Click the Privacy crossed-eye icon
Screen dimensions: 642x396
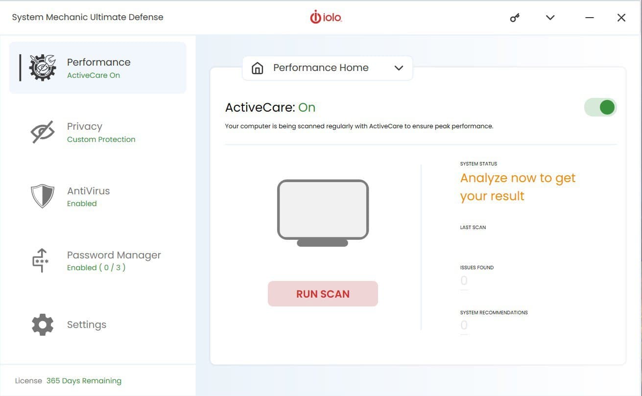[43, 132]
